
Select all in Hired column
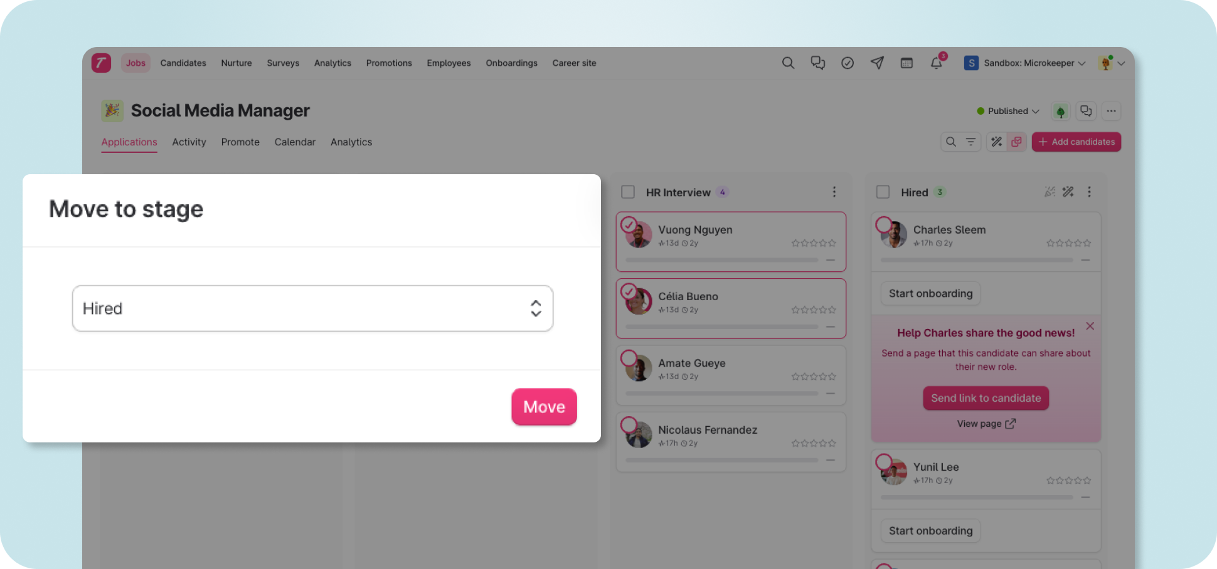(x=883, y=192)
